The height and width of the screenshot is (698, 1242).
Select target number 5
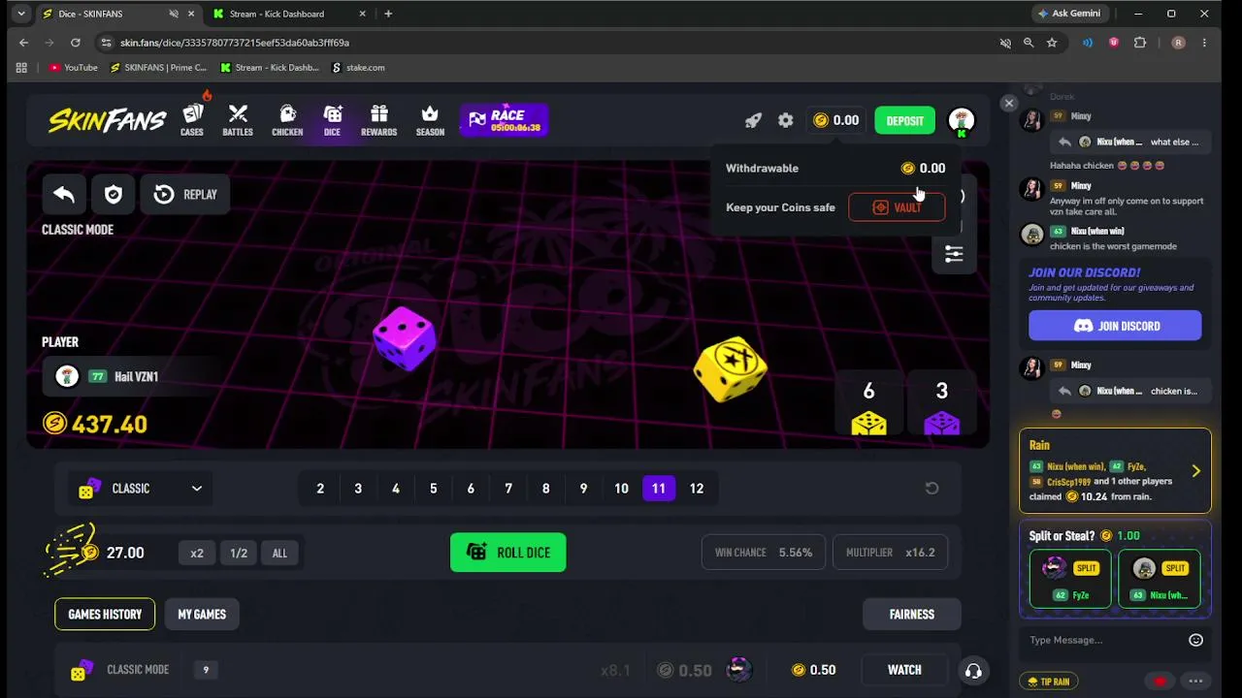click(434, 489)
